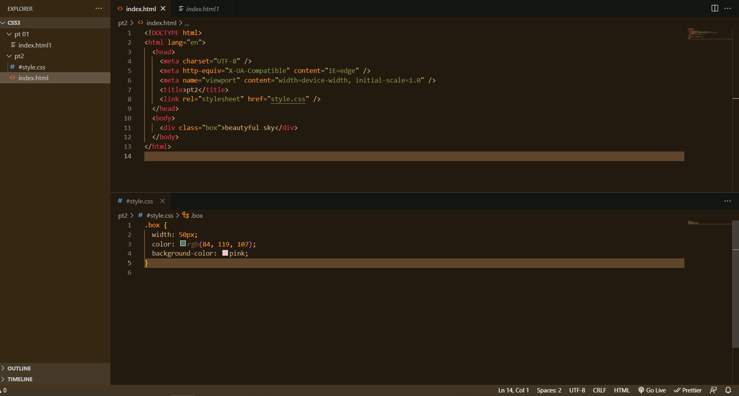Click #style.css in bottom breadcrumb

tap(160, 215)
